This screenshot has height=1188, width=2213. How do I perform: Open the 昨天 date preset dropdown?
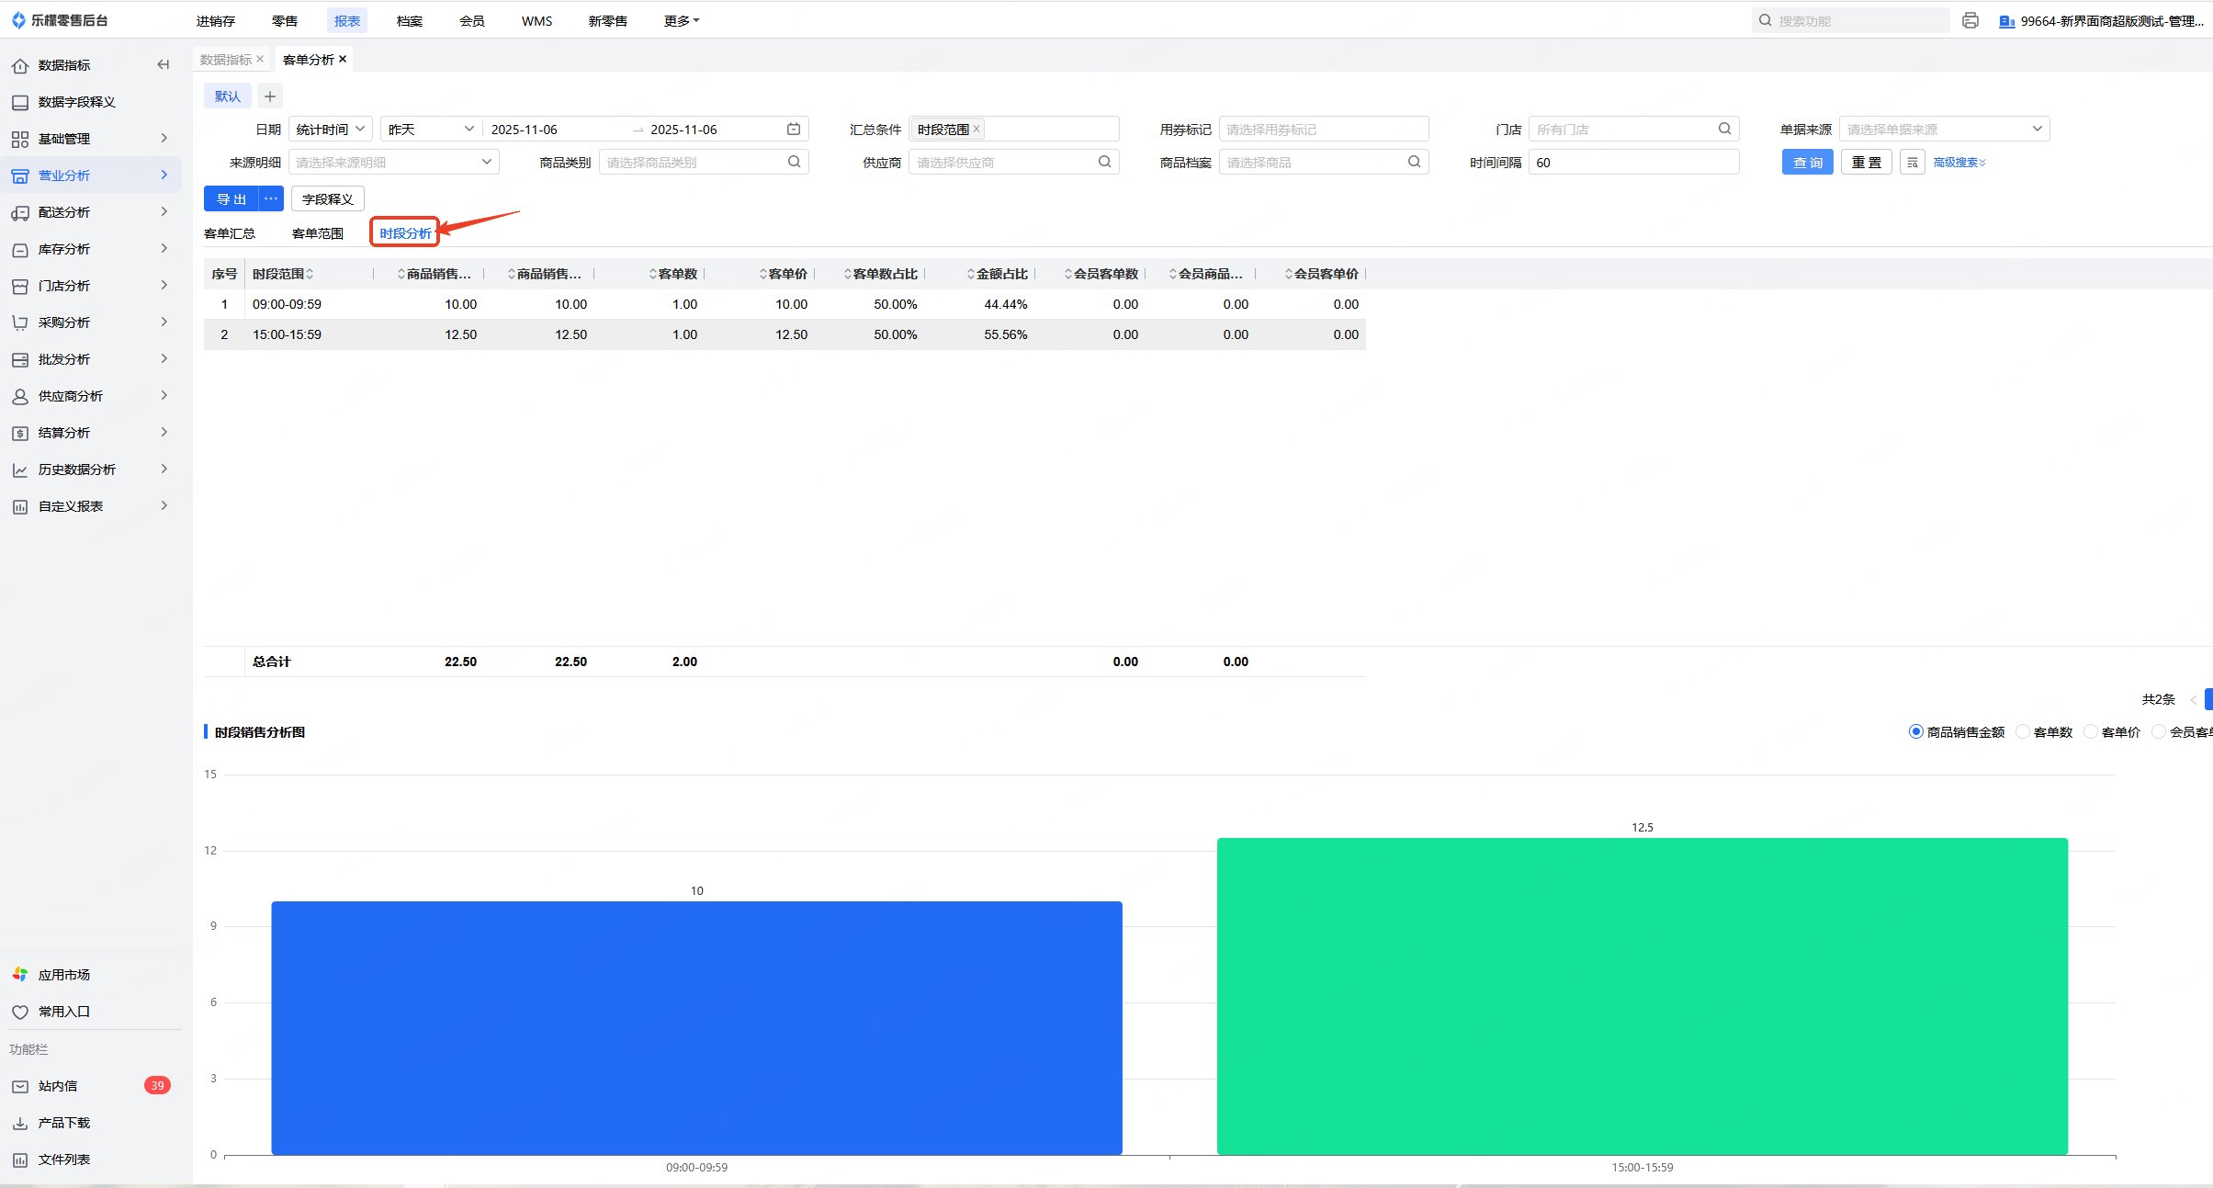pos(430,129)
